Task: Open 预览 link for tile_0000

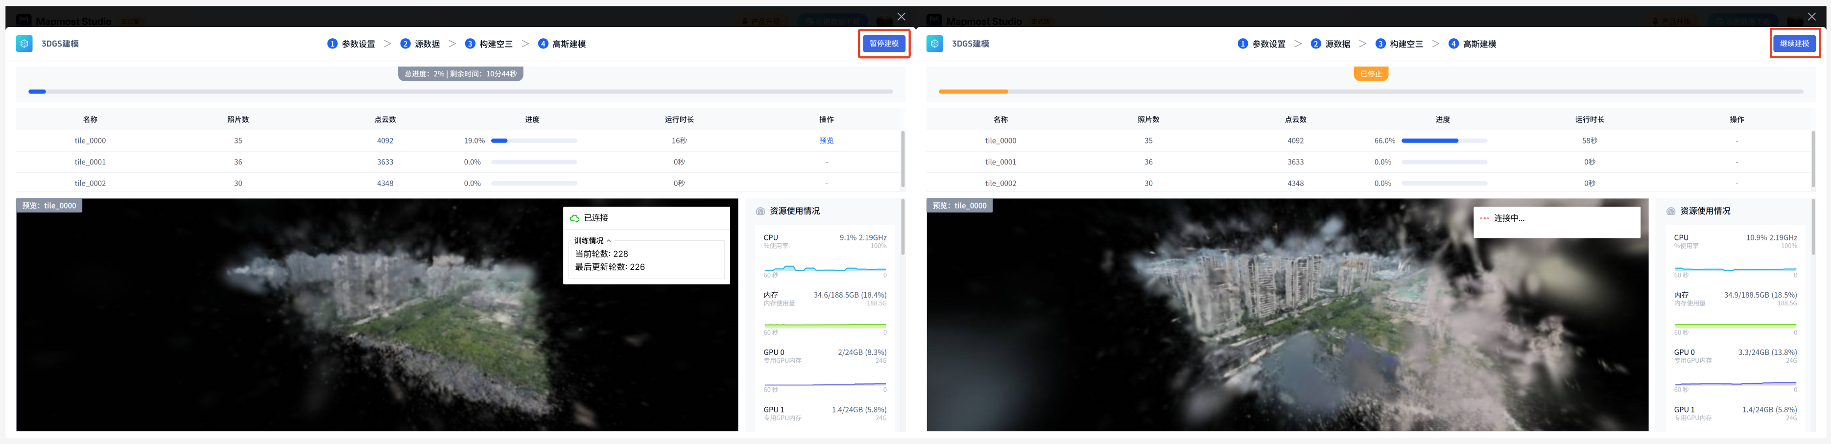Action: [826, 140]
